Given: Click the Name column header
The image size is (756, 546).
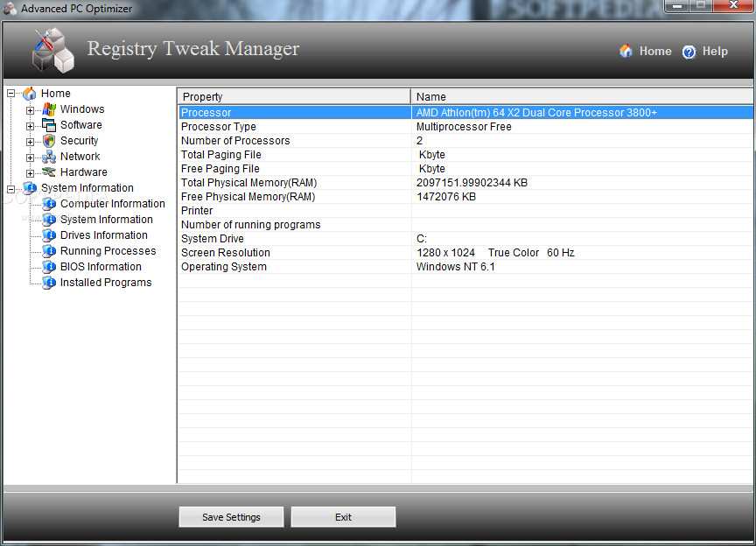Looking at the screenshot, I should tap(583, 96).
